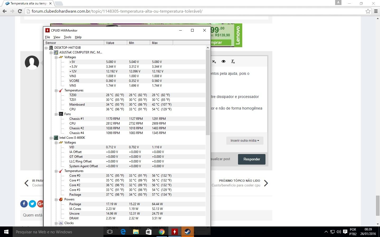Launch Microsoft Edge from the taskbar
The height and width of the screenshot is (237, 380).
pos(123,232)
